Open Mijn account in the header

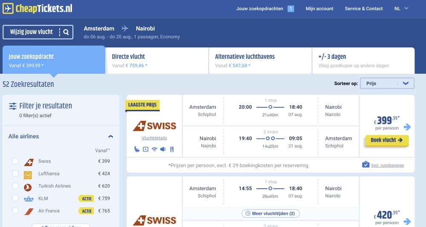click(x=319, y=9)
